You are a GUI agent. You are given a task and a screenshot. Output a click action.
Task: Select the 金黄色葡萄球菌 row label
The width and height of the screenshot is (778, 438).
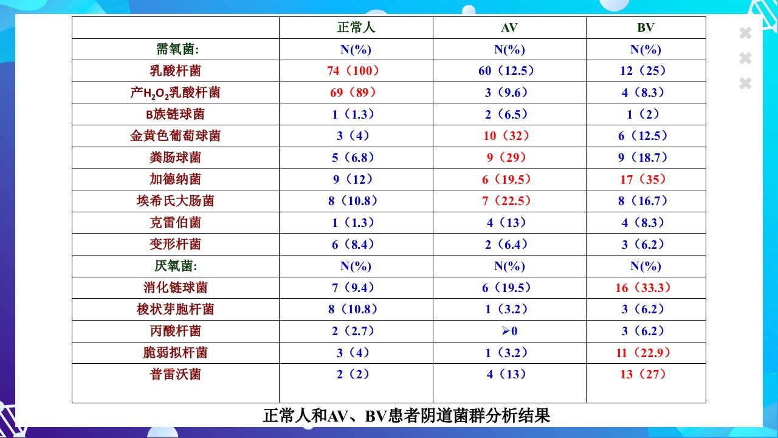point(176,136)
